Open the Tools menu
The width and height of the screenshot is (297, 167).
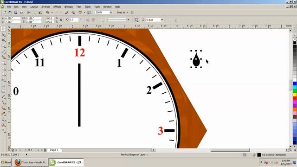click(97, 7)
